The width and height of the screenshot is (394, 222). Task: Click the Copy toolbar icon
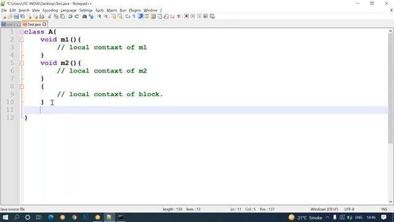[56, 17]
